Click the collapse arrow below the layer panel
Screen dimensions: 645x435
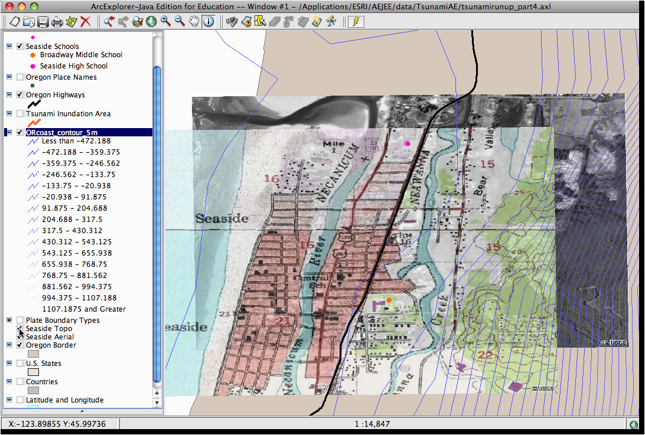click(82, 411)
